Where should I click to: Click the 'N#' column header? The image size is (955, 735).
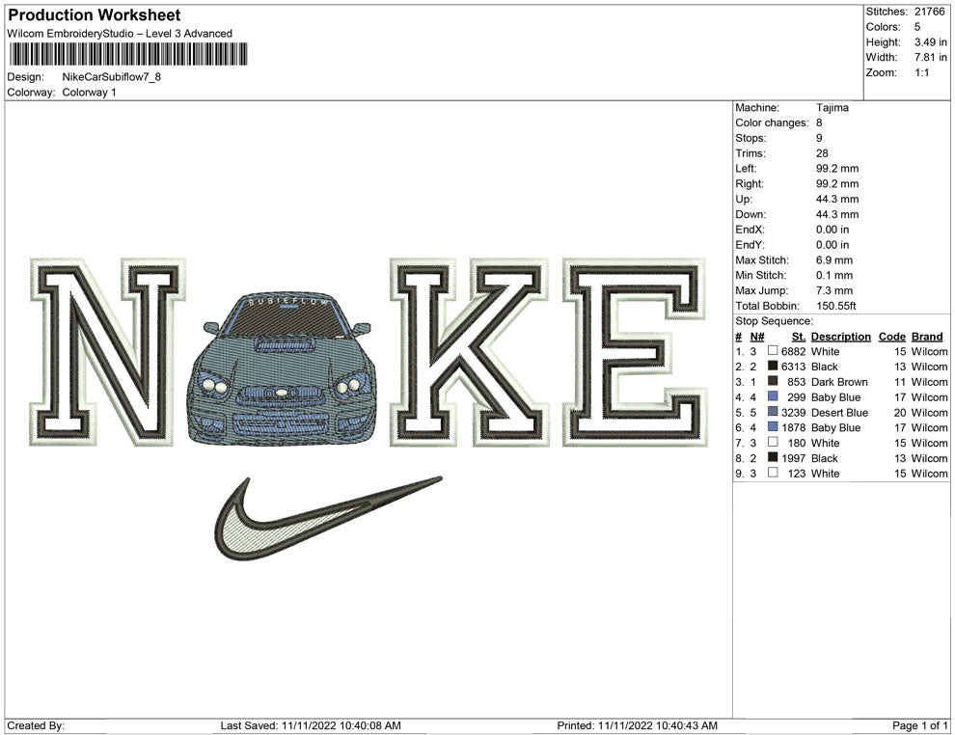(757, 337)
